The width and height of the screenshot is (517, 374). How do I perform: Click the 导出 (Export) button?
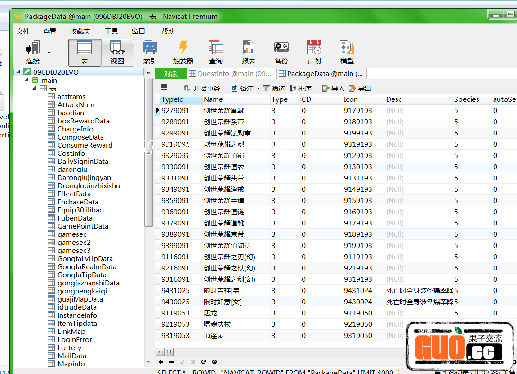tap(360, 88)
